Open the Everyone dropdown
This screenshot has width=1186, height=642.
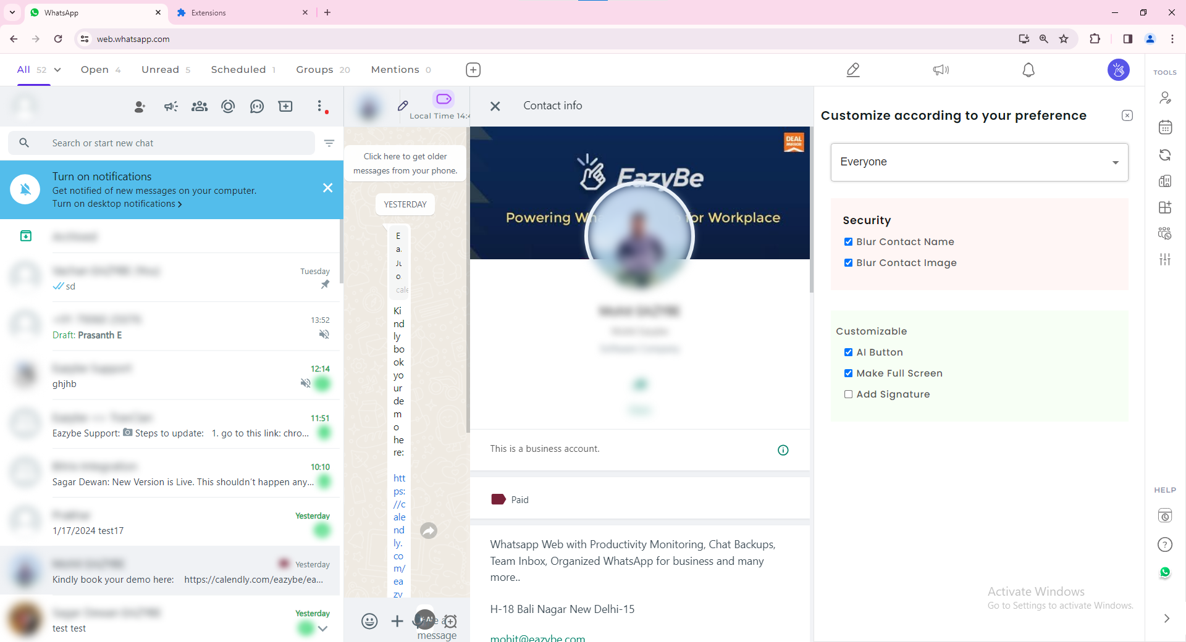point(979,162)
